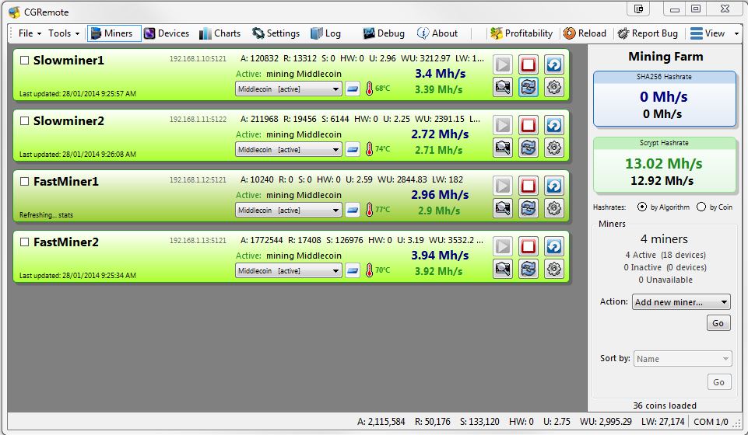This screenshot has height=435, width=748.
Task: Restart the Slowminer2 miner
Action: (x=553, y=124)
